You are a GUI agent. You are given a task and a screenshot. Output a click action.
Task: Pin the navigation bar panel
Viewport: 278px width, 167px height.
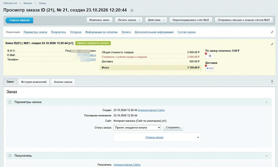pos(272,32)
